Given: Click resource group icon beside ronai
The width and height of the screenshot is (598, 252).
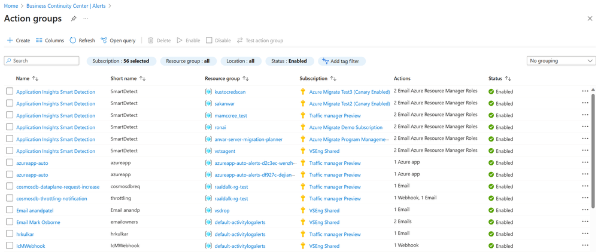Looking at the screenshot, I should click(x=208, y=127).
